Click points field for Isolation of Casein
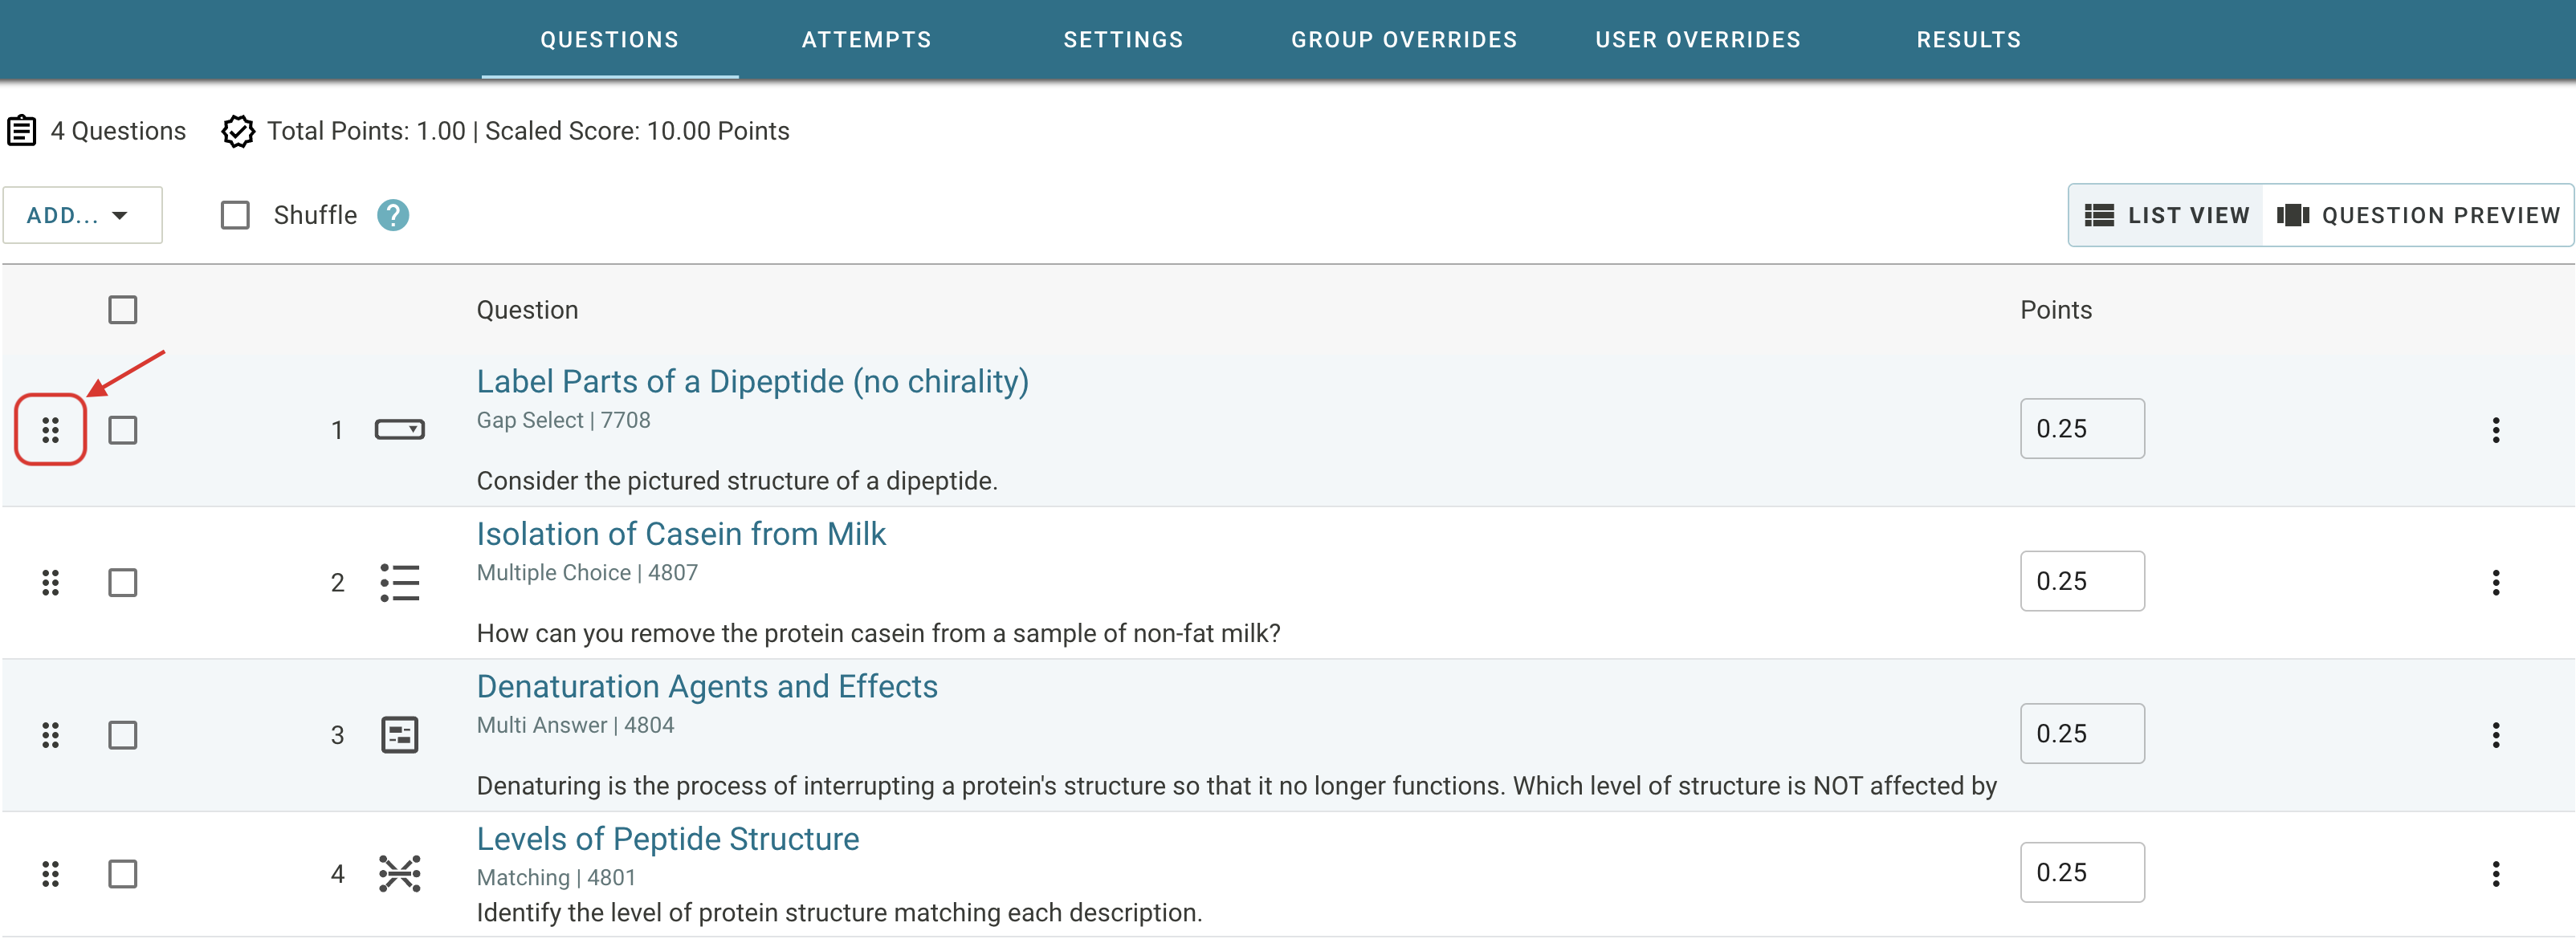This screenshot has height=939, width=2576. coord(2081,581)
